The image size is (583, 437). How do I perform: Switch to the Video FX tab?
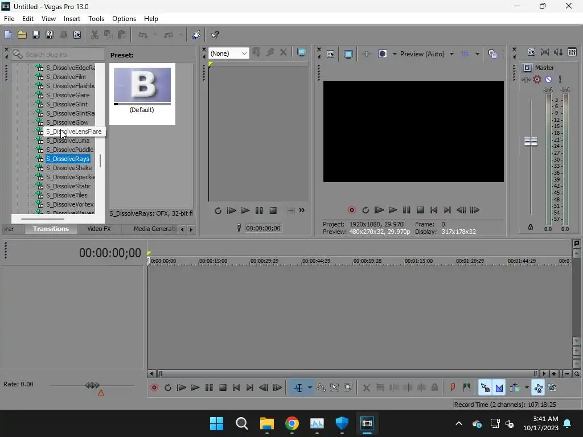click(x=99, y=229)
